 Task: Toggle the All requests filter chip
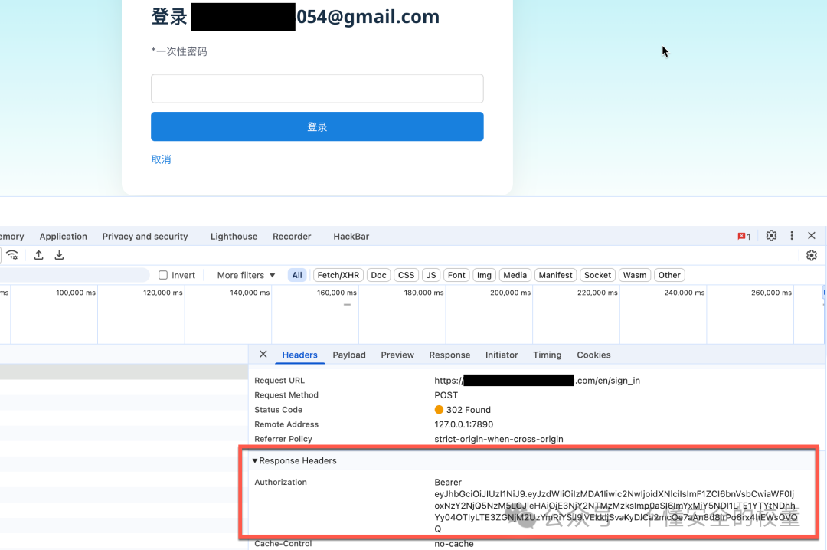point(297,275)
